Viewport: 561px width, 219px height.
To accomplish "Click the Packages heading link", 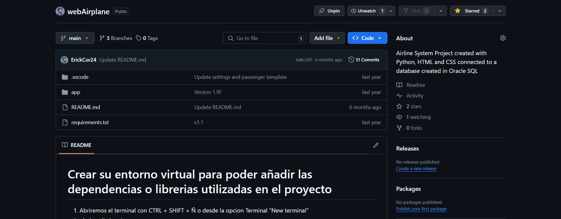I will tap(408, 189).
